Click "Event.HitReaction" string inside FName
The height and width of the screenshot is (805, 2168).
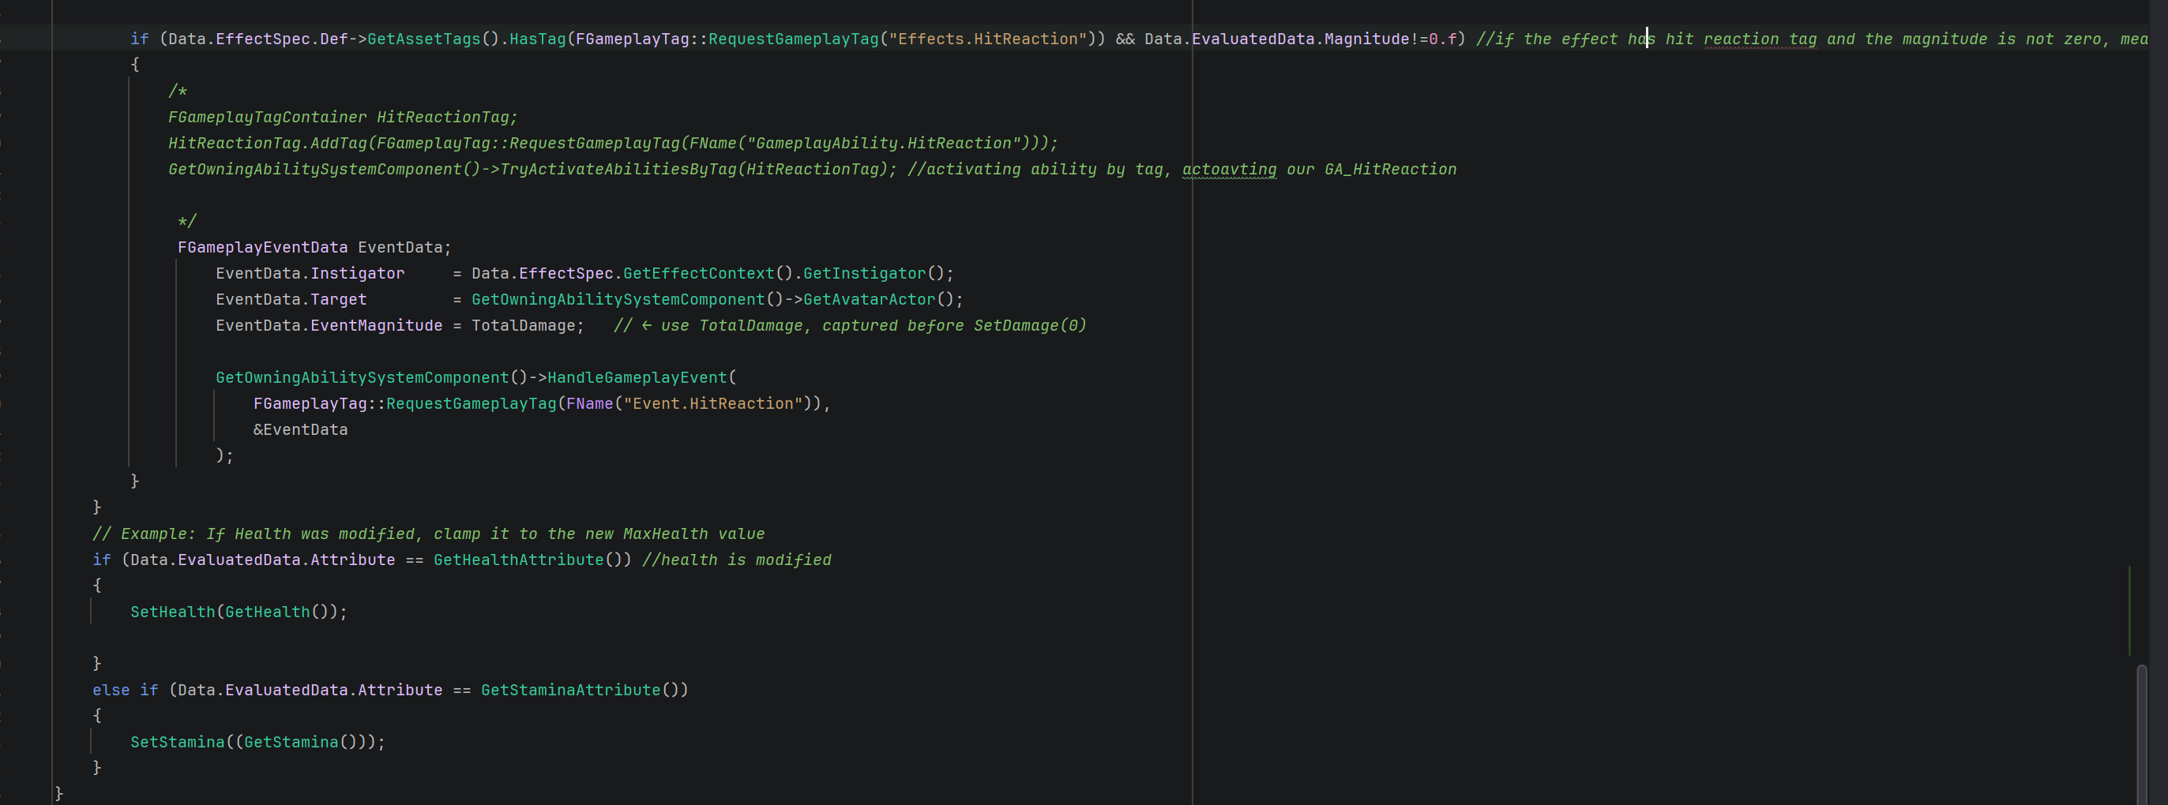714,405
